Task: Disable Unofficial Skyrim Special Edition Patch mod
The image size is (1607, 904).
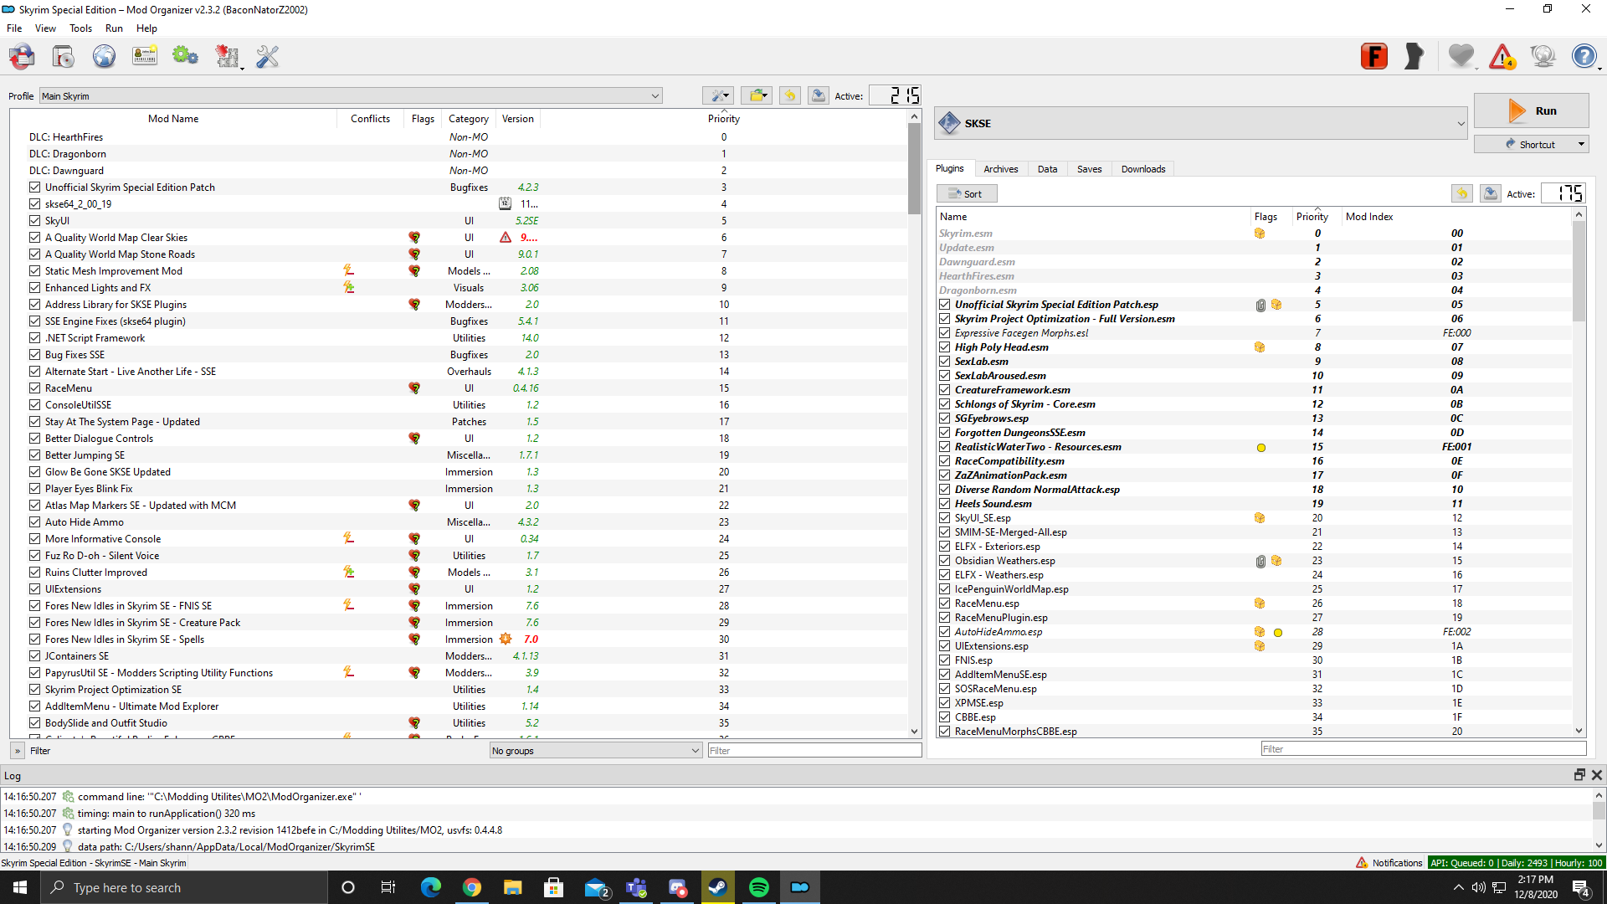Action: (x=34, y=187)
